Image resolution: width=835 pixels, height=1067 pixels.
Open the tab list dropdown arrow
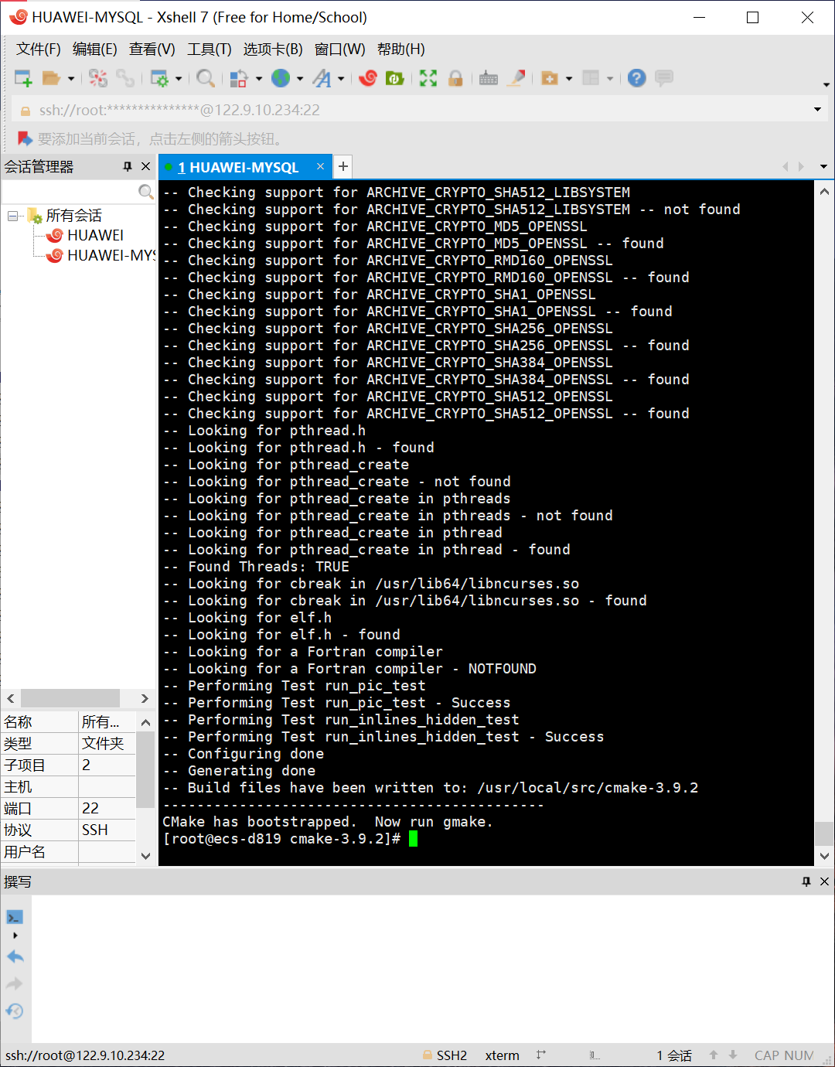pos(823,166)
